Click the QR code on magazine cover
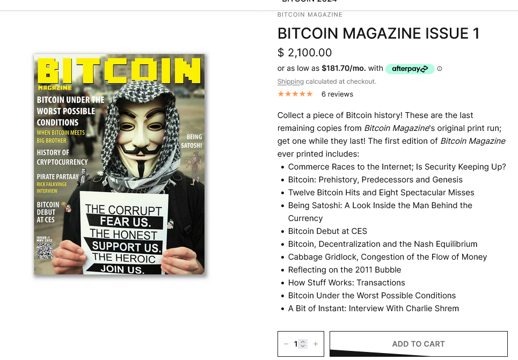 coord(45,251)
